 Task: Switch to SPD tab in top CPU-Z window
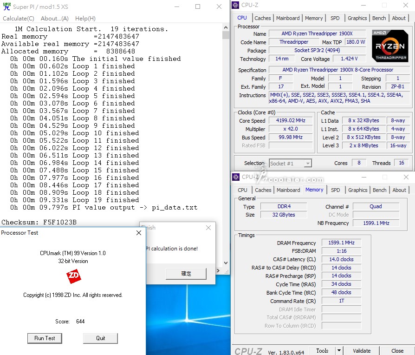pos(335,18)
